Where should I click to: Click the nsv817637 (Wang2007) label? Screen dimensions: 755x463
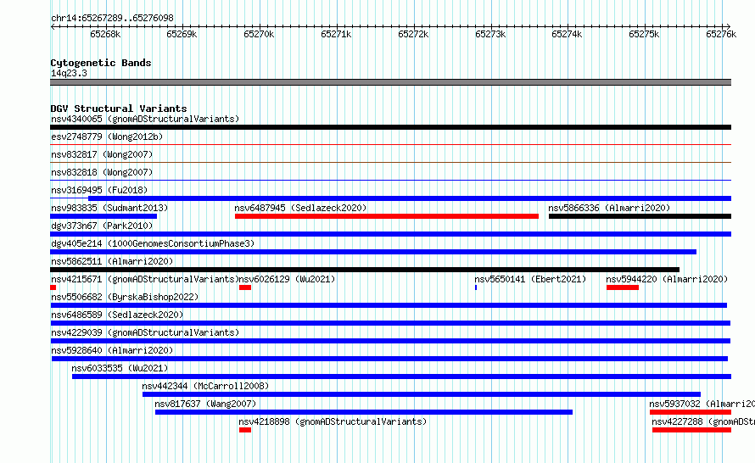205,404
